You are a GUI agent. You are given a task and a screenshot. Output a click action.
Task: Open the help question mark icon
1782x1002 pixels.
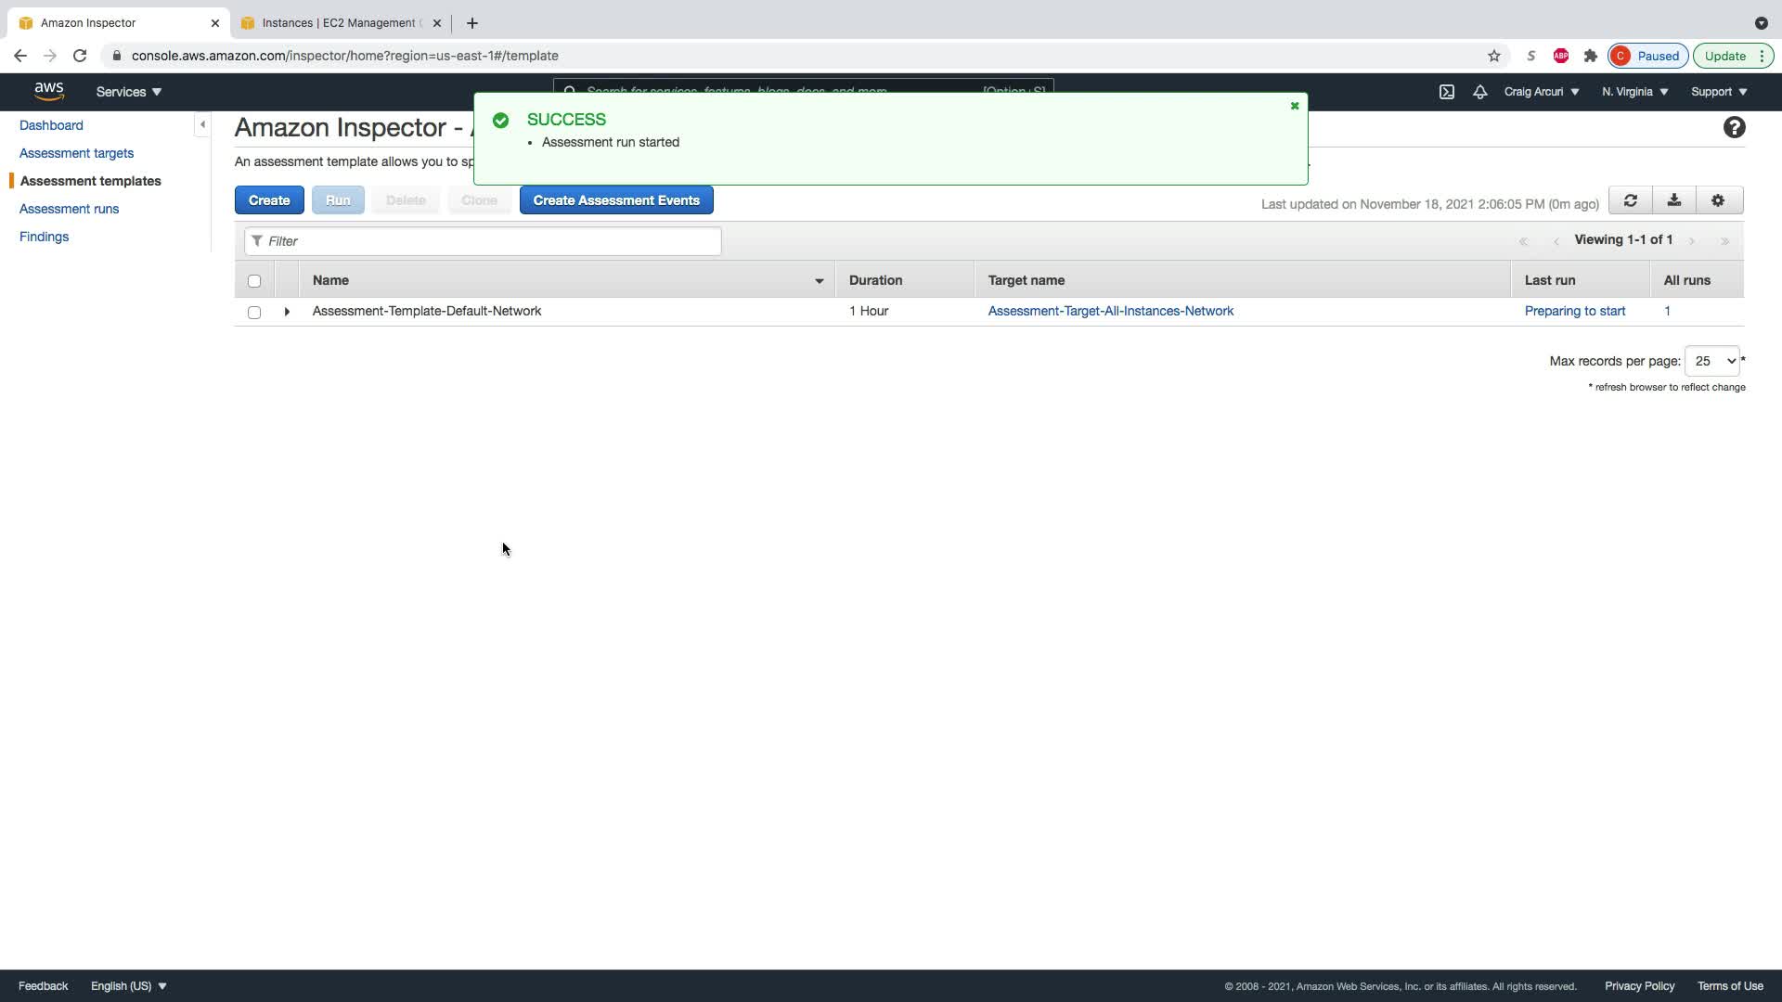coord(1734,128)
